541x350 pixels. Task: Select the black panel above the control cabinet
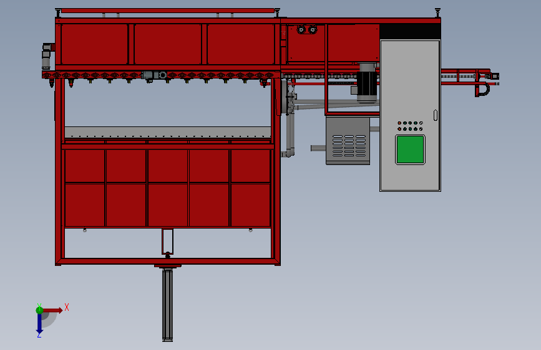(x=410, y=31)
